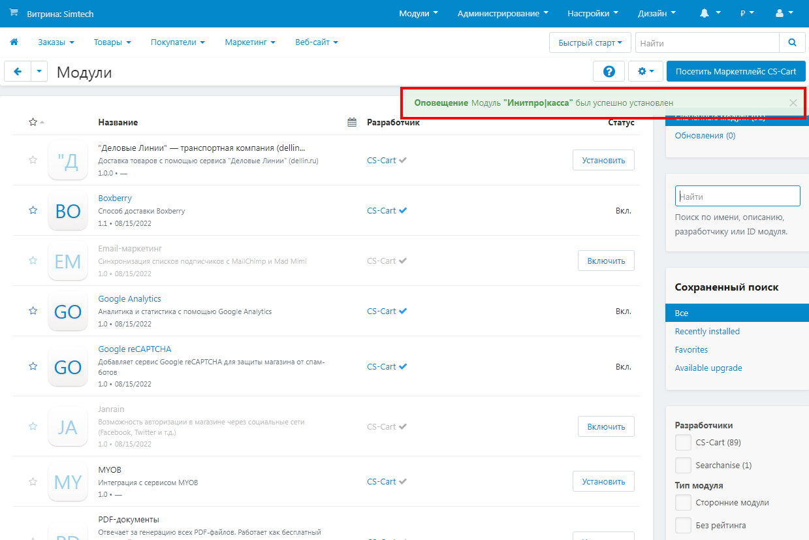The height and width of the screenshot is (540, 809).
Task: Sort modules by the Название column
Action: [118, 122]
